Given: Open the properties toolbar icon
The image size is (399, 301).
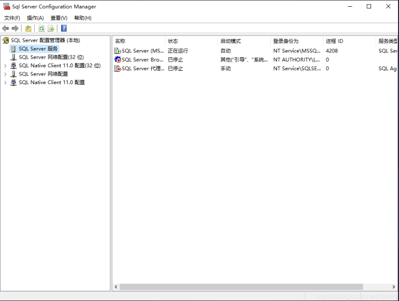Looking at the screenshot, I should (x=28, y=28).
